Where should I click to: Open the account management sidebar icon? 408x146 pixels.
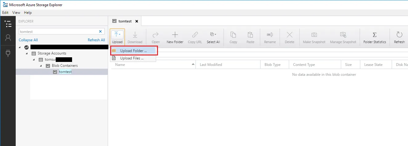(x=8, y=38)
